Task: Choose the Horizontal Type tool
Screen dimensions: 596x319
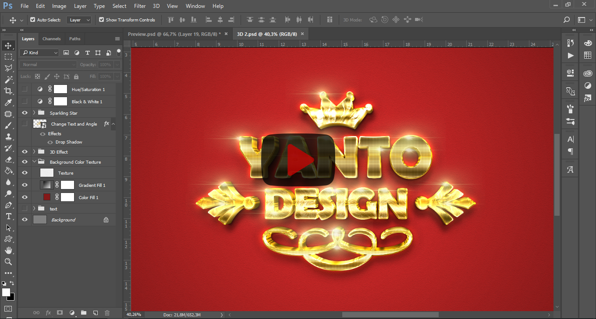Action: pos(8,217)
